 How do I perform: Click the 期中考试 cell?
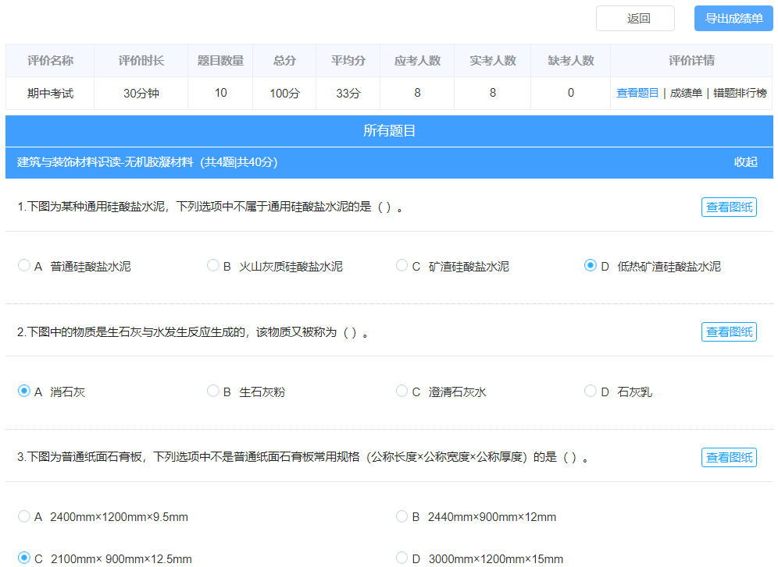click(x=50, y=93)
